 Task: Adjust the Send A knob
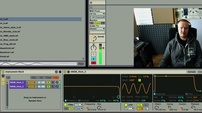click(93, 38)
